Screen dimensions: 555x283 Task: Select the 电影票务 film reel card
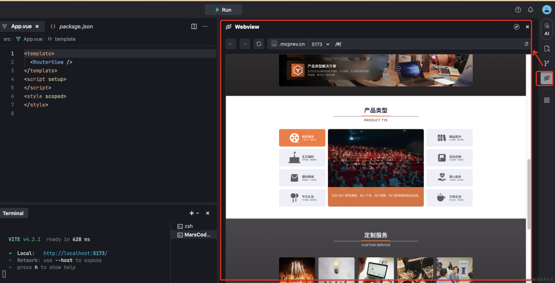(x=302, y=138)
